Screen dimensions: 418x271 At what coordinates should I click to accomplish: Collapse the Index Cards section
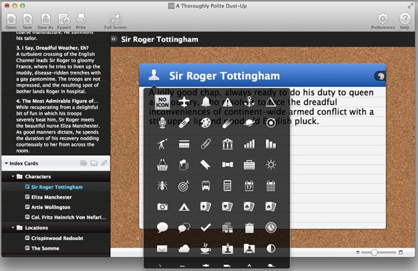pos(6,163)
